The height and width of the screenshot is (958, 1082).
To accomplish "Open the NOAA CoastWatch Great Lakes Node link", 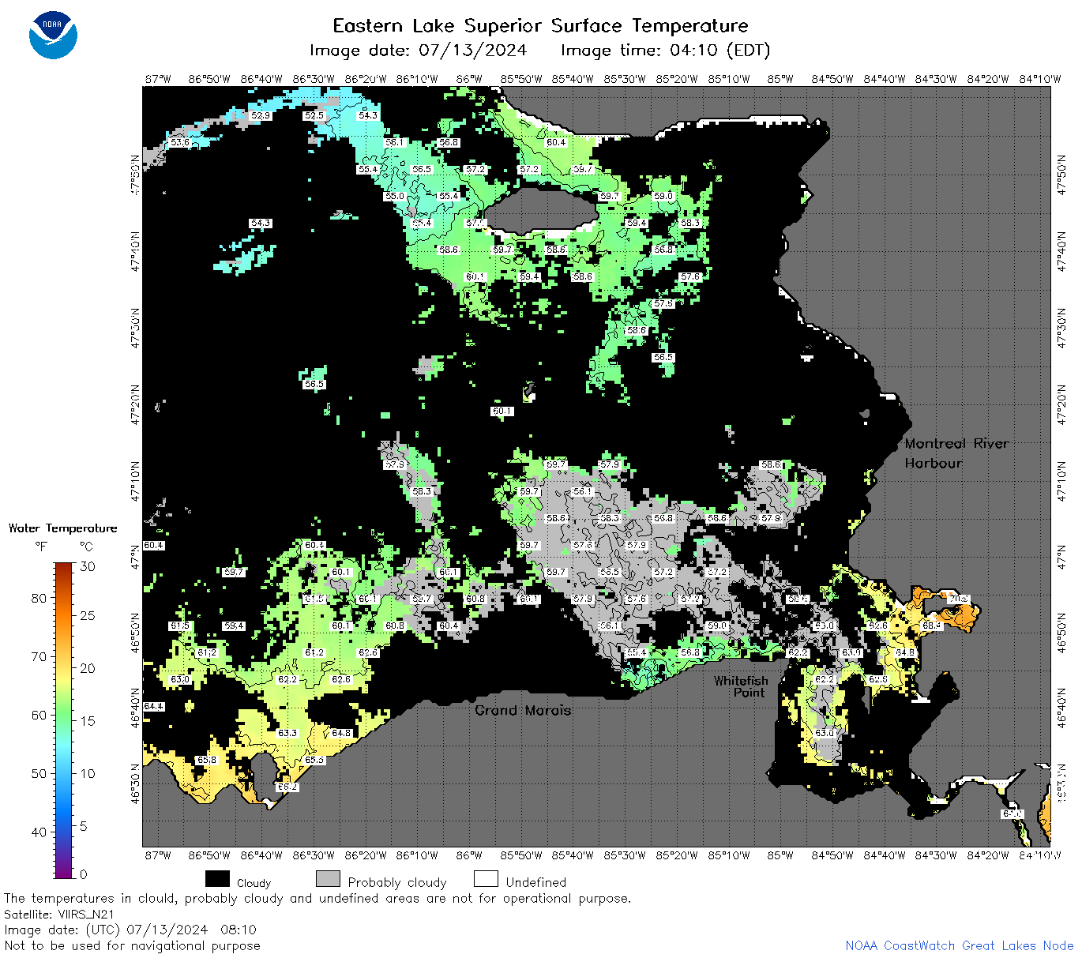I will [x=959, y=945].
